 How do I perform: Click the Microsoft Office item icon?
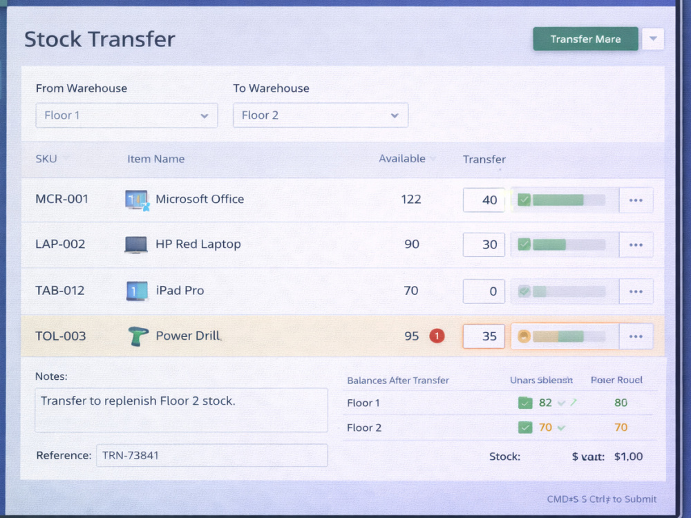click(x=137, y=200)
